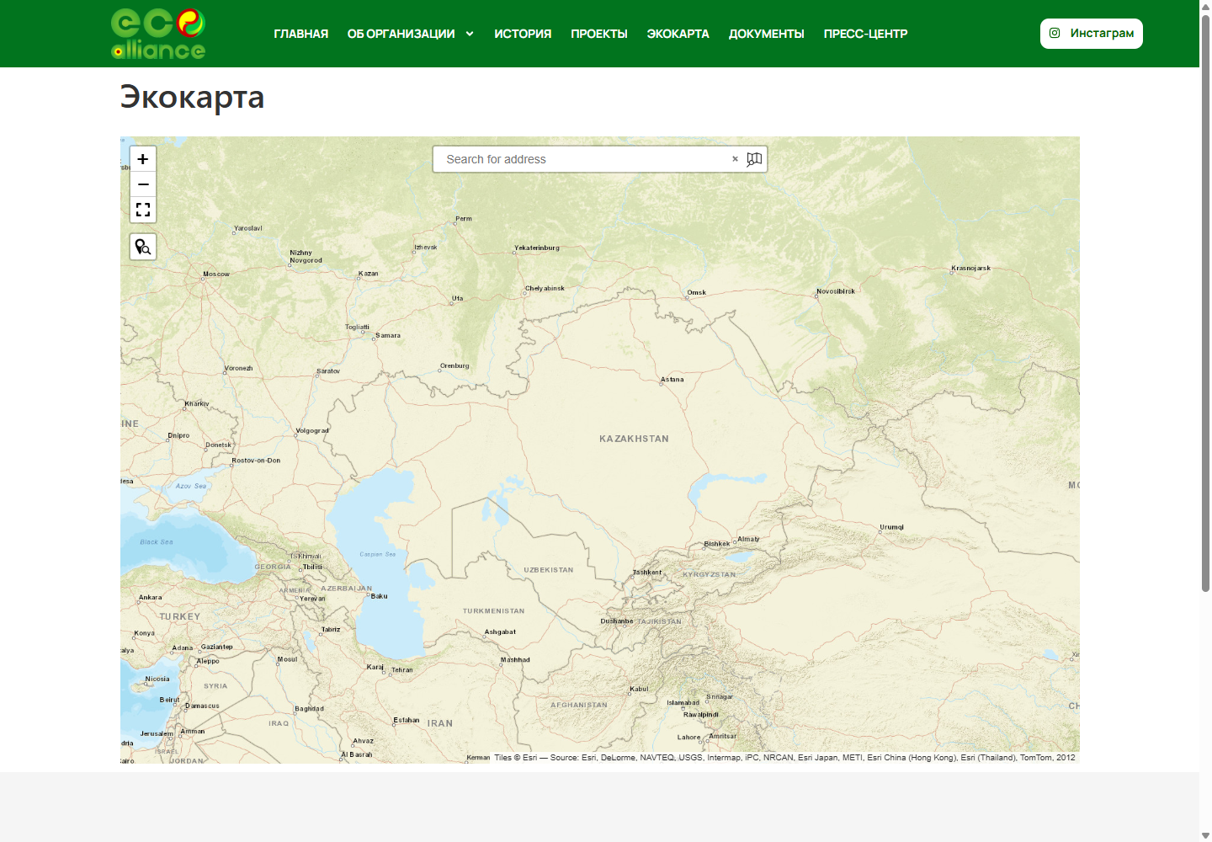
Task: Click Omsk on the map
Action: pyautogui.click(x=697, y=293)
